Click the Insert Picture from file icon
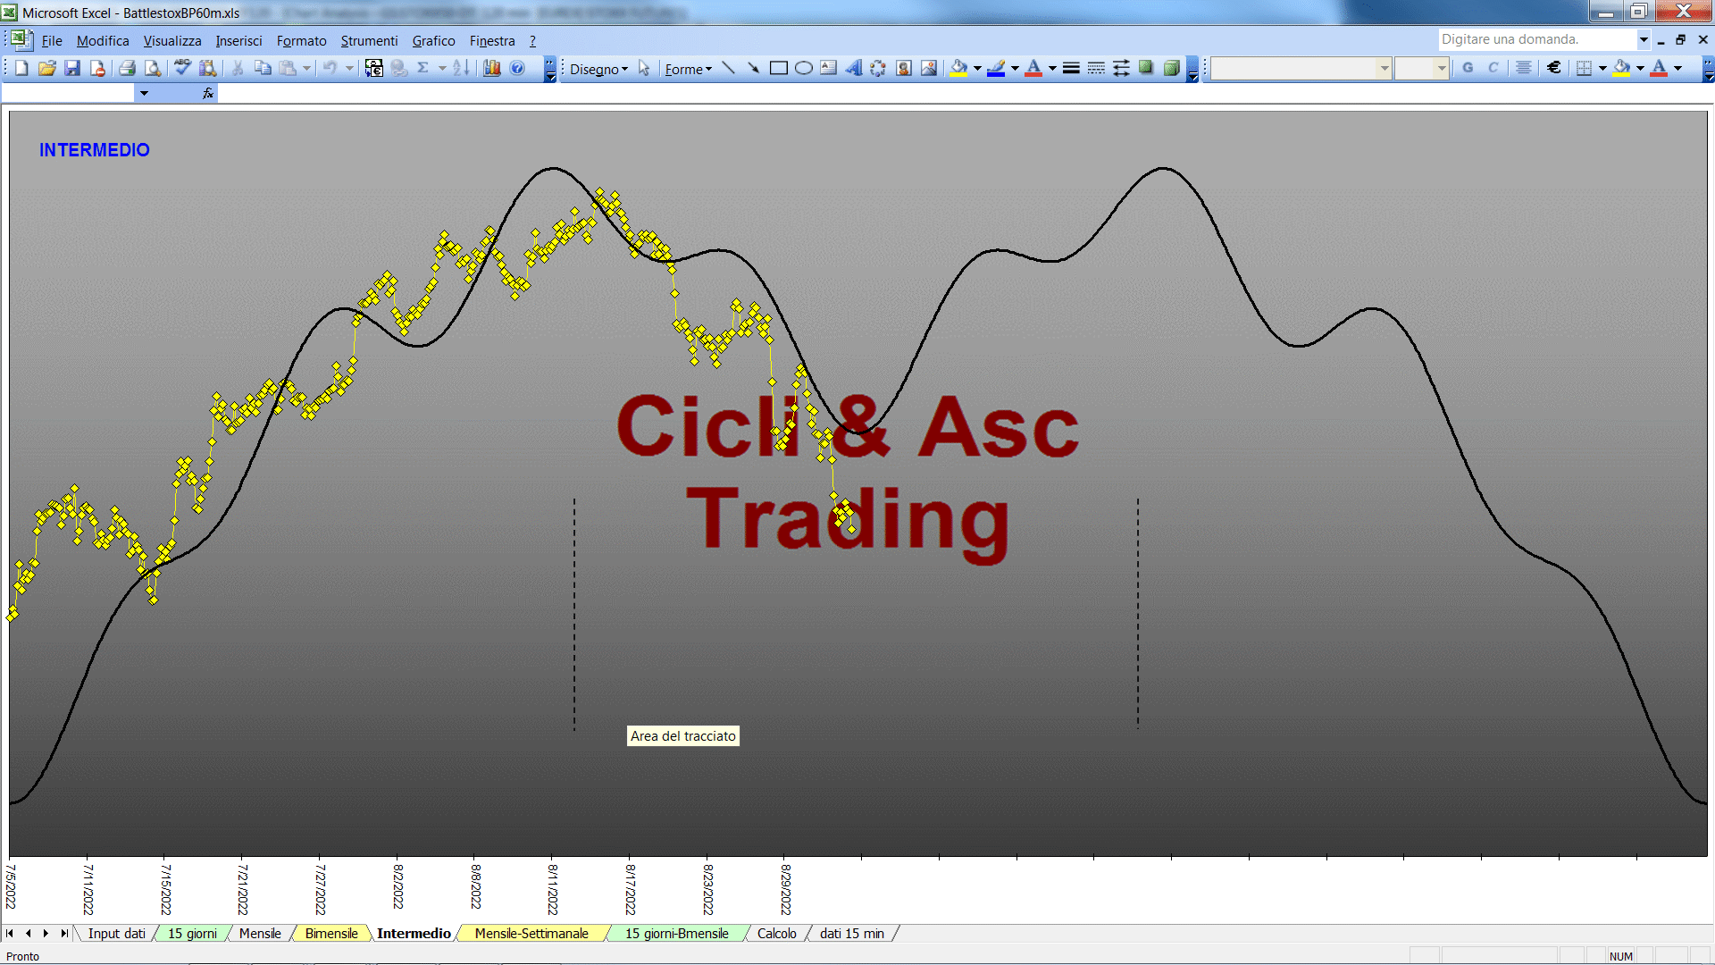This screenshot has height=965, width=1715. (x=929, y=68)
